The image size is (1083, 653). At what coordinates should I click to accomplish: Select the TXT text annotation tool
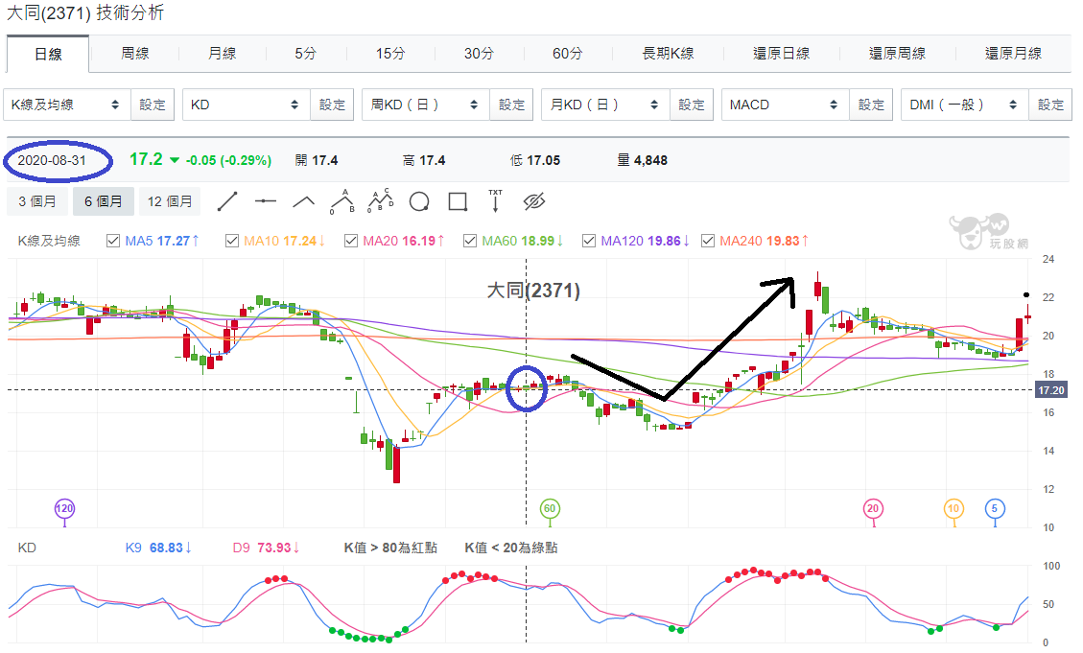pyautogui.click(x=495, y=200)
